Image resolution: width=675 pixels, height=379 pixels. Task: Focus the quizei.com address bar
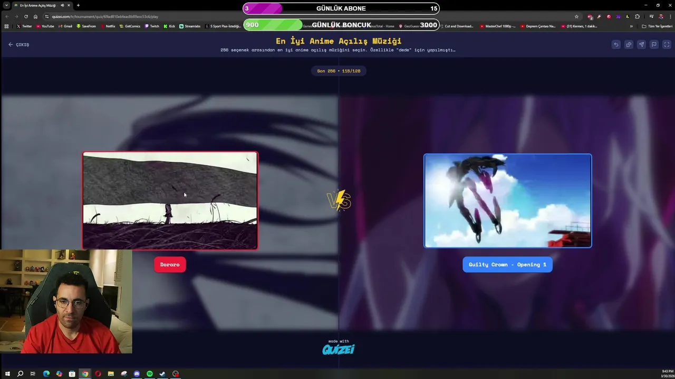[x=311, y=16]
